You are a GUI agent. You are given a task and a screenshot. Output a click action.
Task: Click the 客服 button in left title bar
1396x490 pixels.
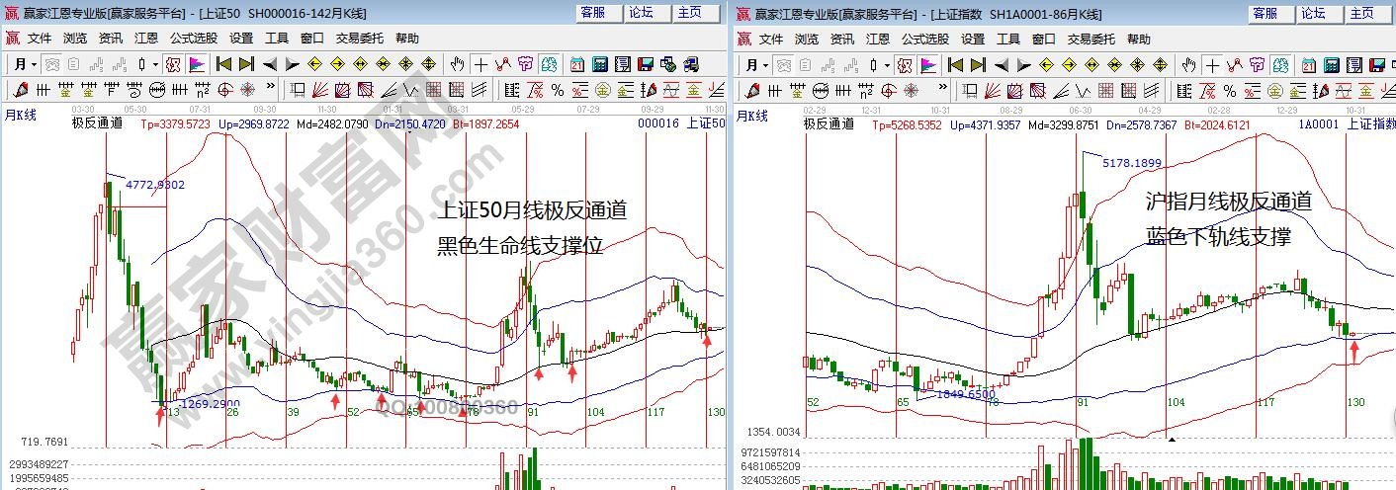pyautogui.click(x=593, y=13)
